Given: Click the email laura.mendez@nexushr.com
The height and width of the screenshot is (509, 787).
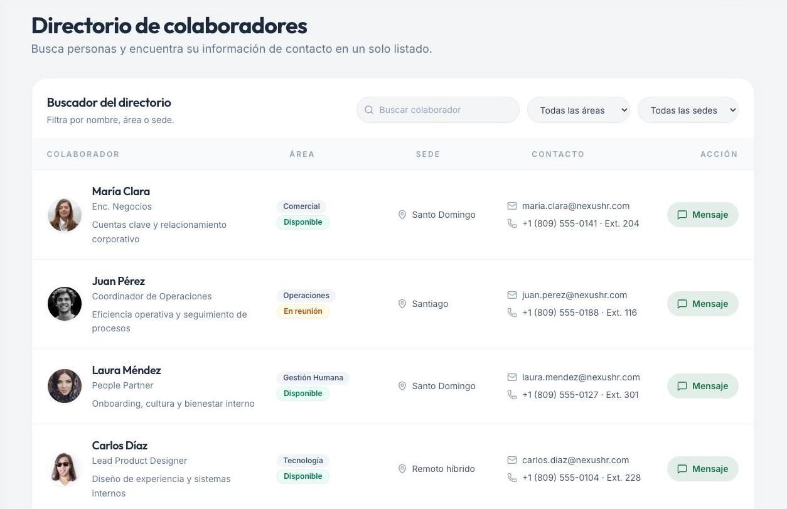Looking at the screenshot, I should coord(581,377).
